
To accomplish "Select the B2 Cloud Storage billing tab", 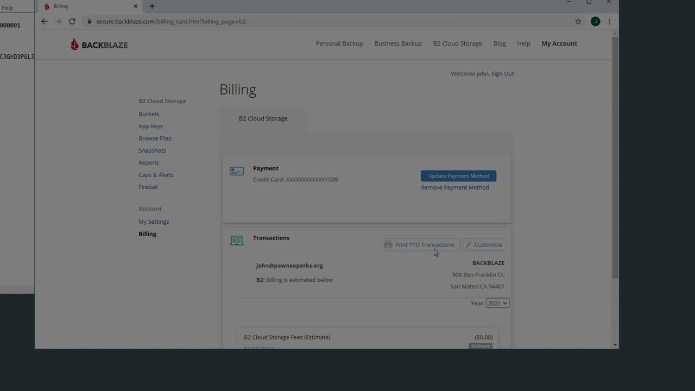I will (263, 119).
